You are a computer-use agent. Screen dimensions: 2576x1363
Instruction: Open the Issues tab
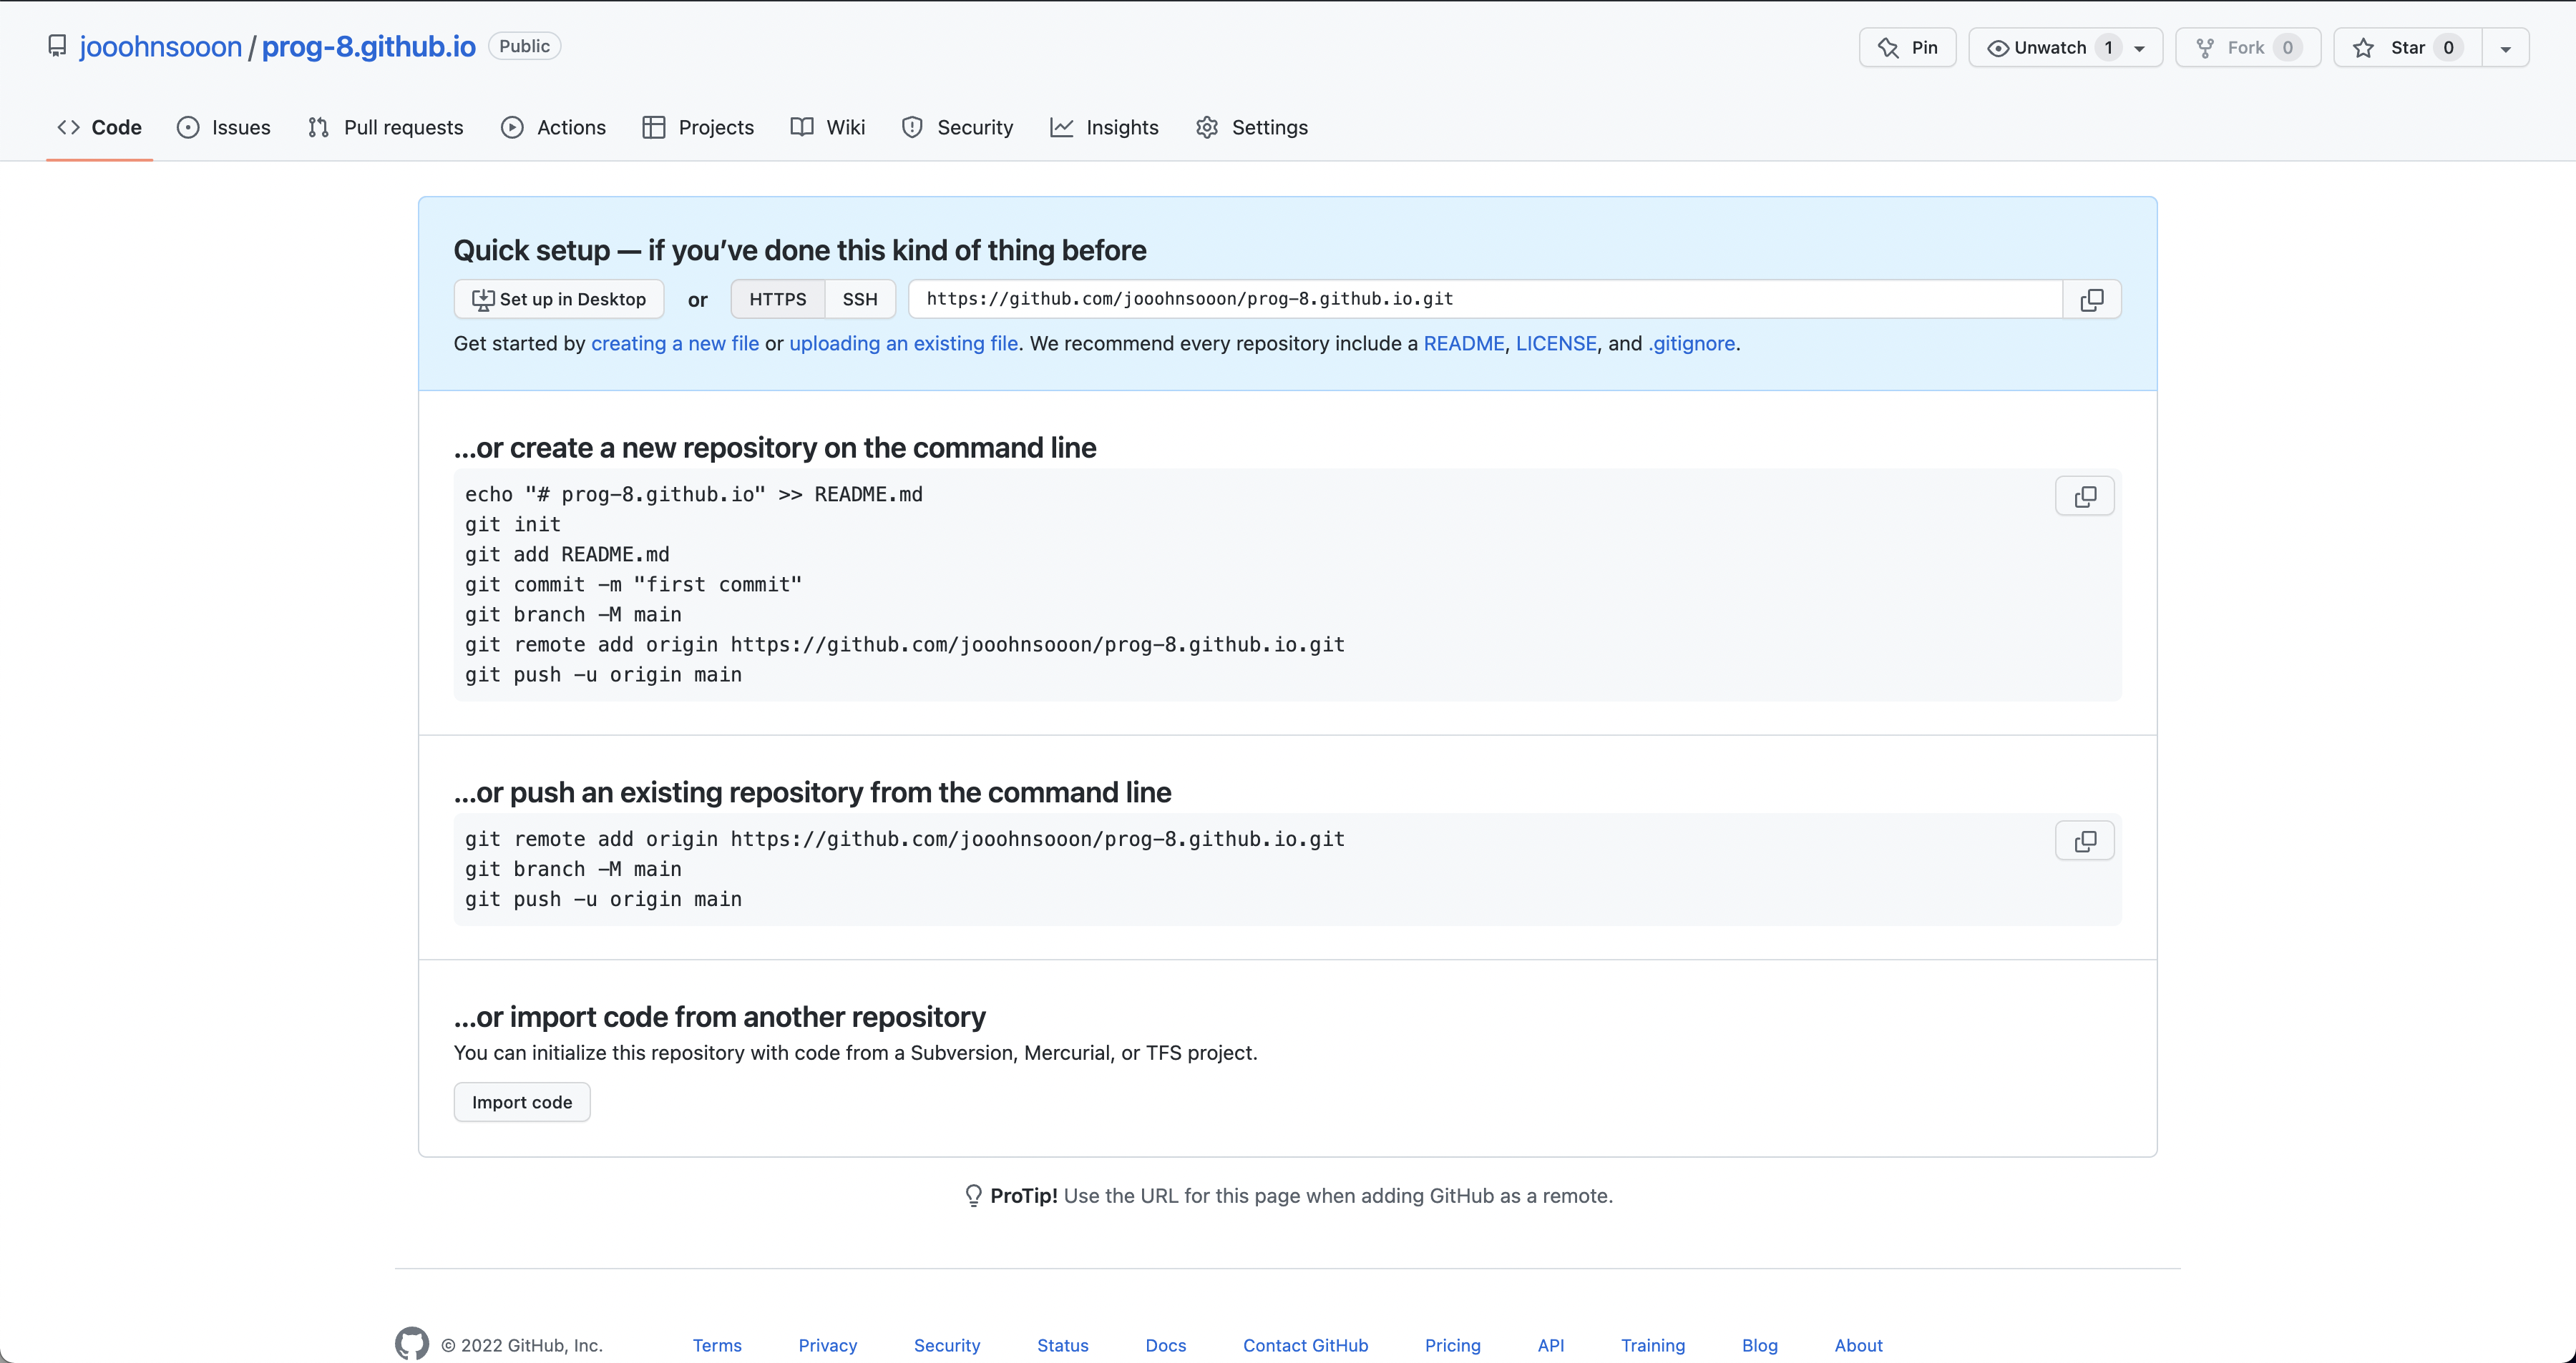point(223,127)
